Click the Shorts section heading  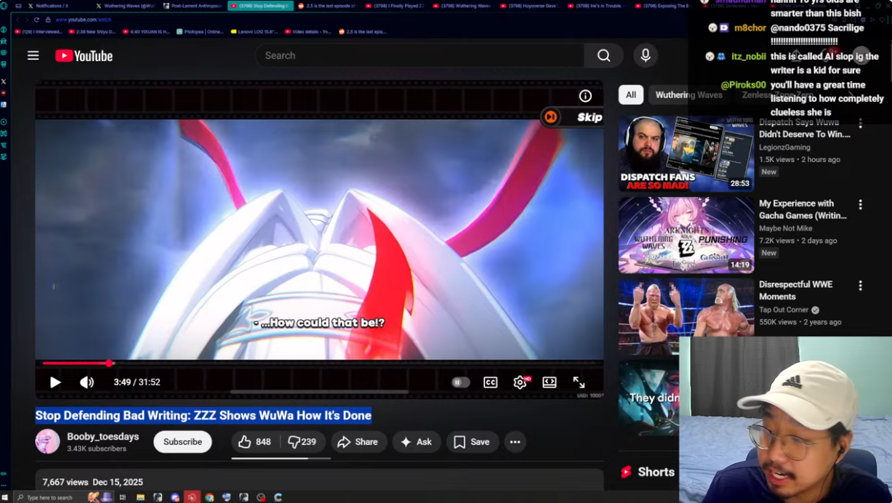(x=656, y=472)
